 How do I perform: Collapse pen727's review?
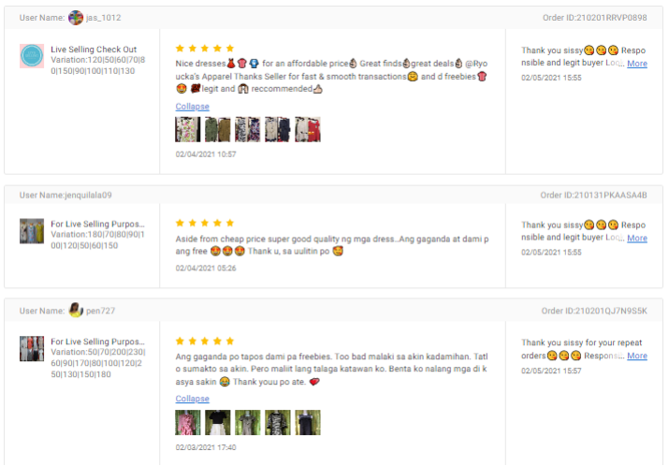point(193,398)
